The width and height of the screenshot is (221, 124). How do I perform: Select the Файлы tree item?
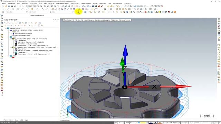(18, 32)
